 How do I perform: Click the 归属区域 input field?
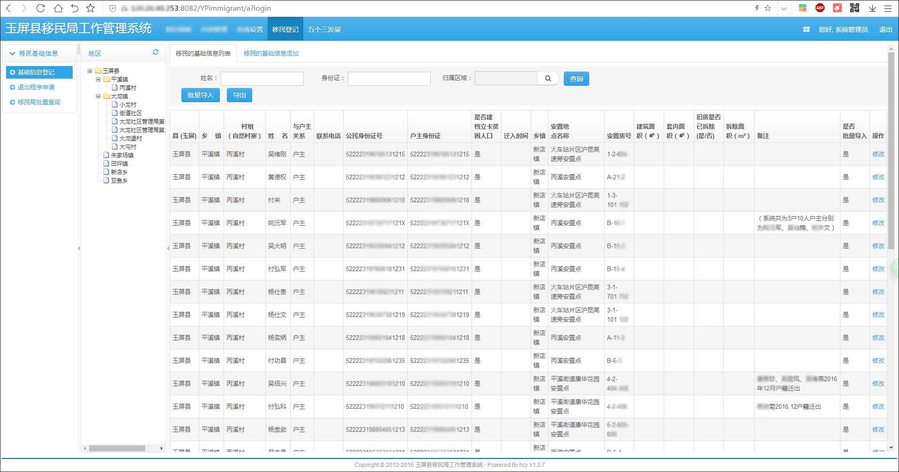pyautogui.click(x=506, y=78)
